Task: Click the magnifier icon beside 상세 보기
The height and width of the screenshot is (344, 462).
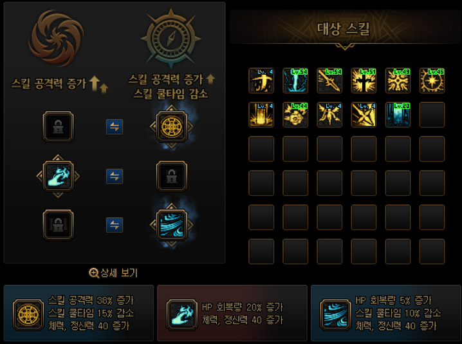Action: (x=94, y=273)
